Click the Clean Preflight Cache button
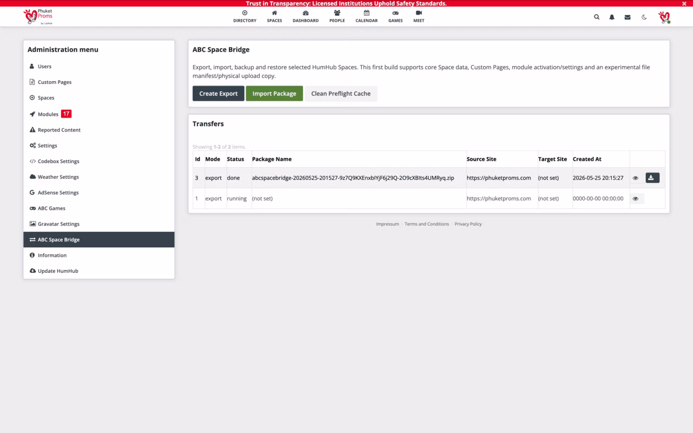Viewport: 693px width, 433px height. tap(341, 94)
